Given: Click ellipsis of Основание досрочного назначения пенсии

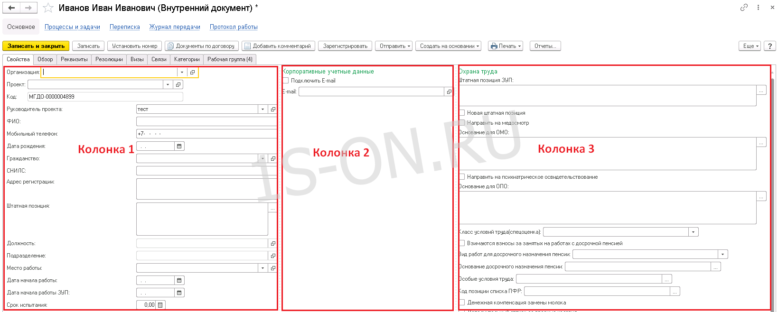Looking at the screenshot, I should pyautogui.click(x=716, y=266).
